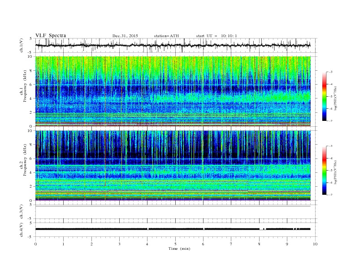Viewport: 355px width, 274px height.
Task: Click the date "Dec. 31, 2015"
Action: point(125,36)
